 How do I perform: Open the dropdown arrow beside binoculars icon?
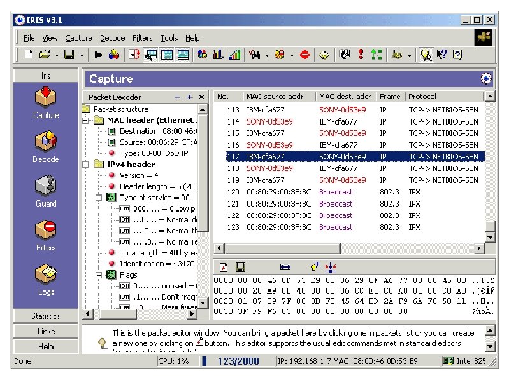pyautogui.click(x=267, y=55)
